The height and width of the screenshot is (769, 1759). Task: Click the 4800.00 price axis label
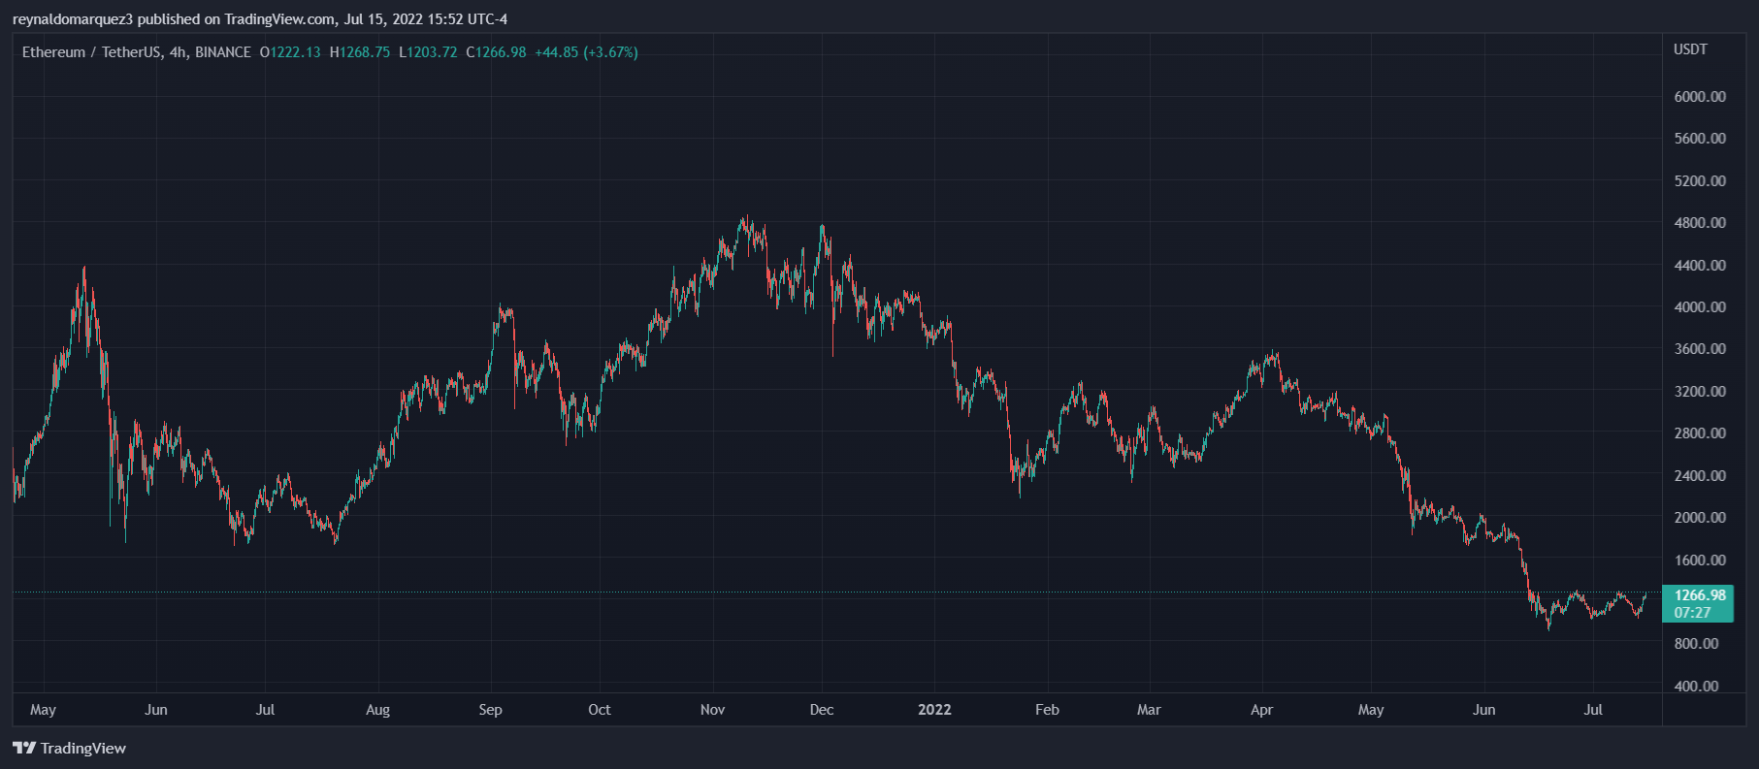click(1700, 223)
